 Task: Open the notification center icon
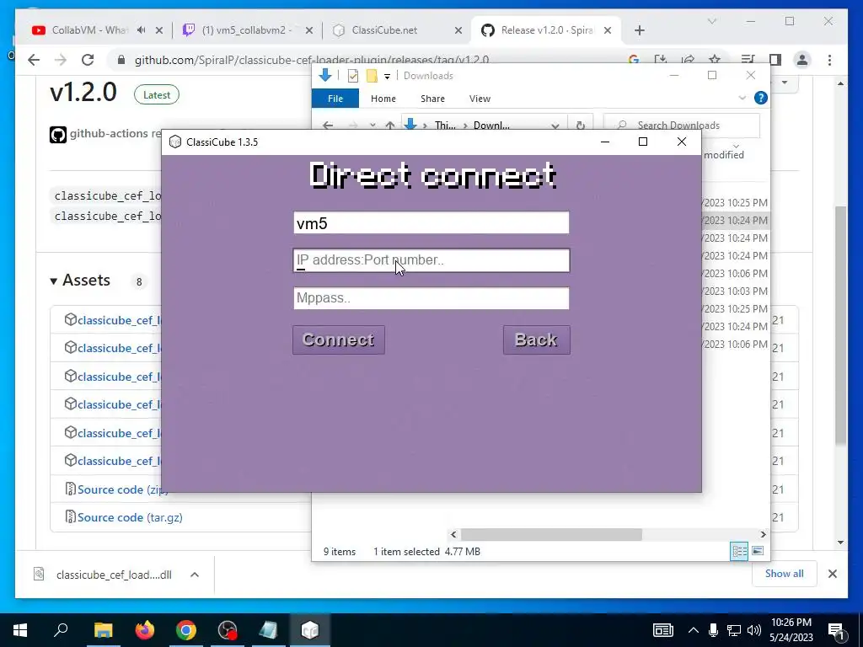(x=836, y=630)
